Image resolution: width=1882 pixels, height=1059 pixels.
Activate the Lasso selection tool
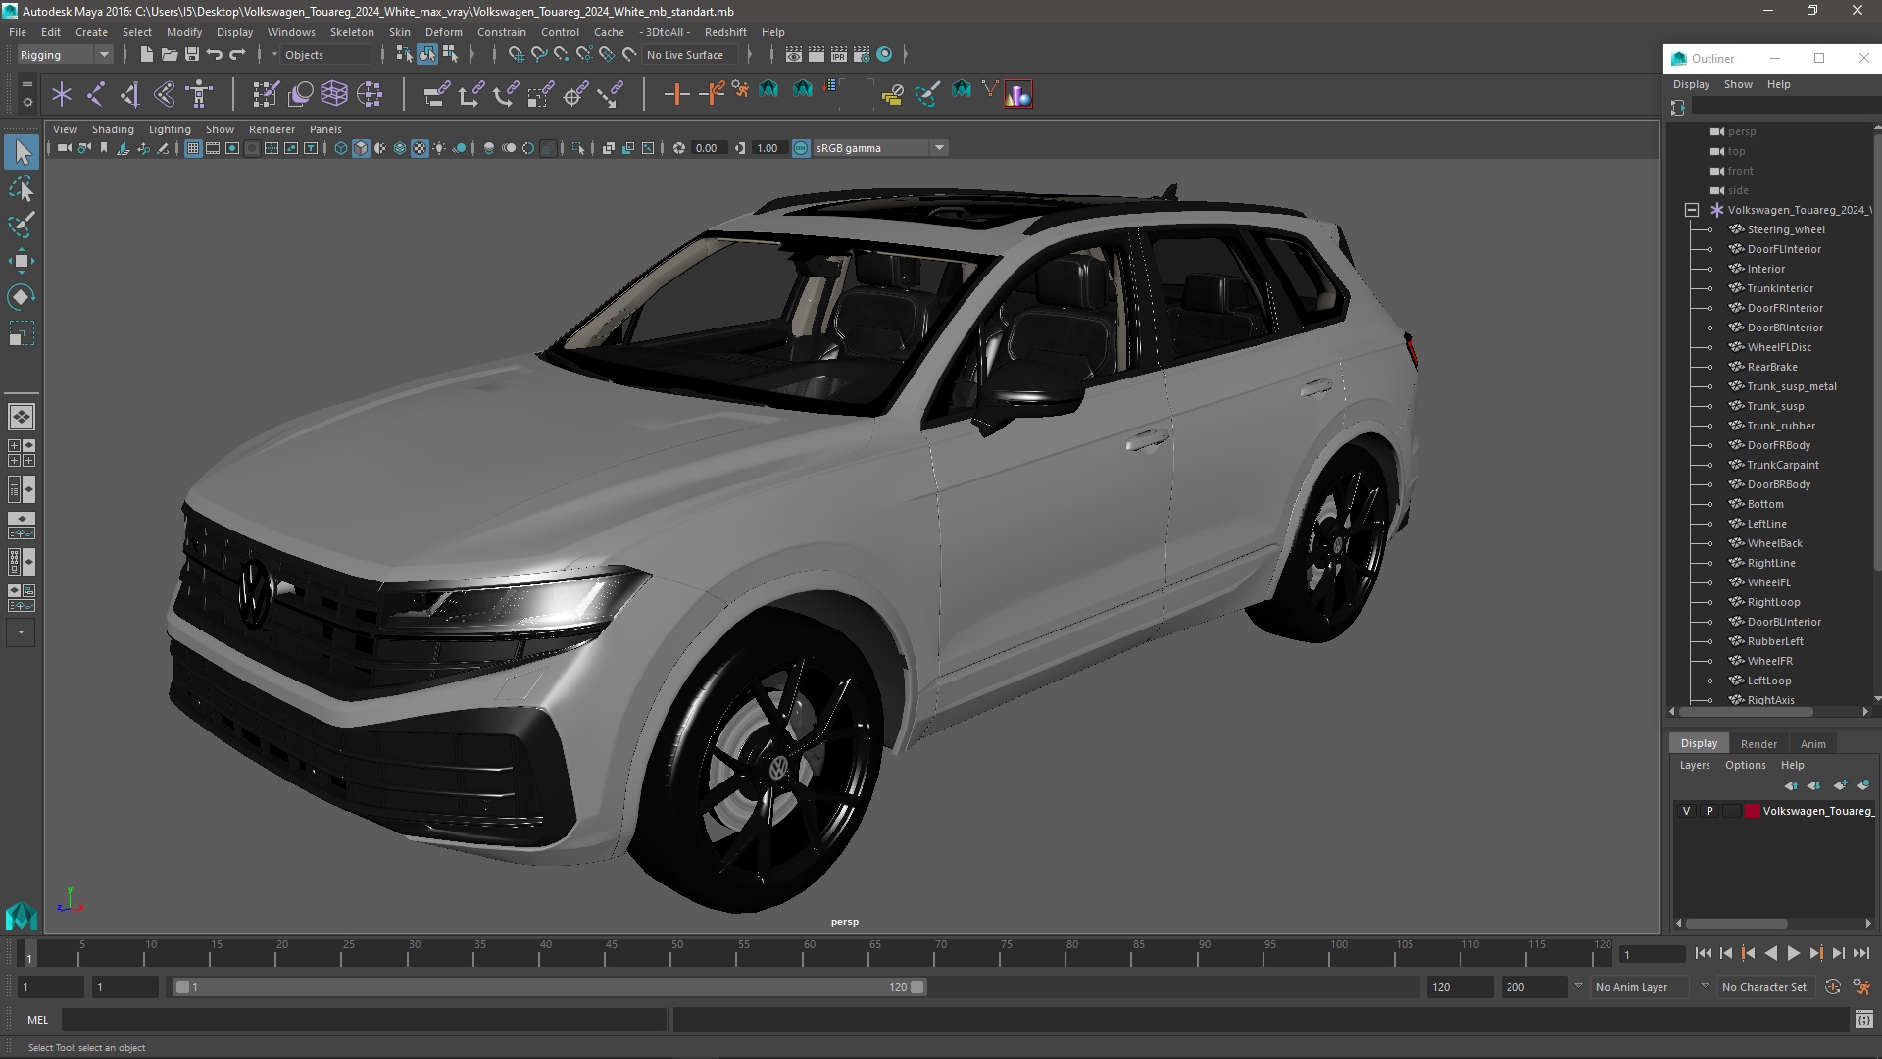pos(22,188)
